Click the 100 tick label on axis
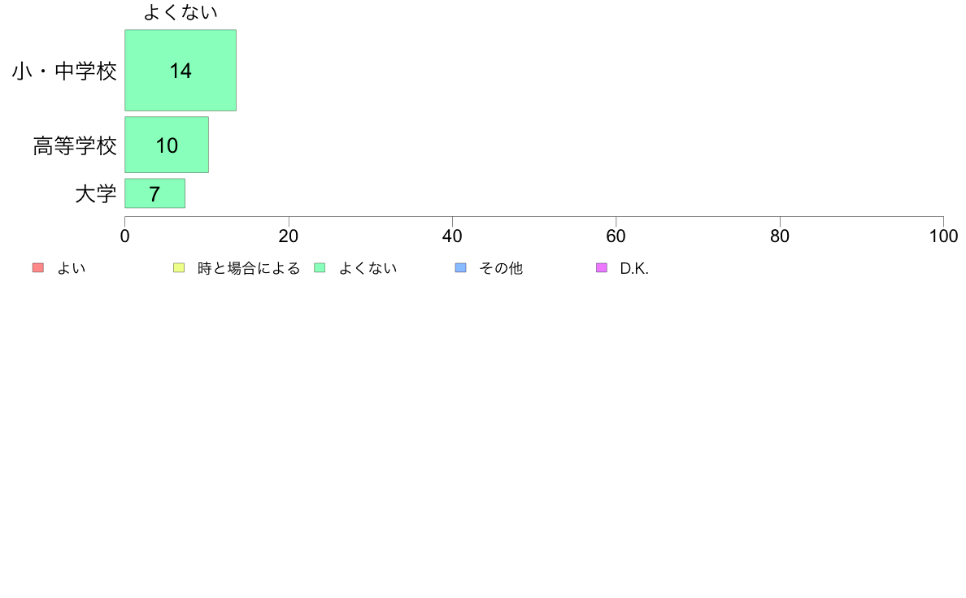Viewport: 966px width, 598px height. [943, 236]
